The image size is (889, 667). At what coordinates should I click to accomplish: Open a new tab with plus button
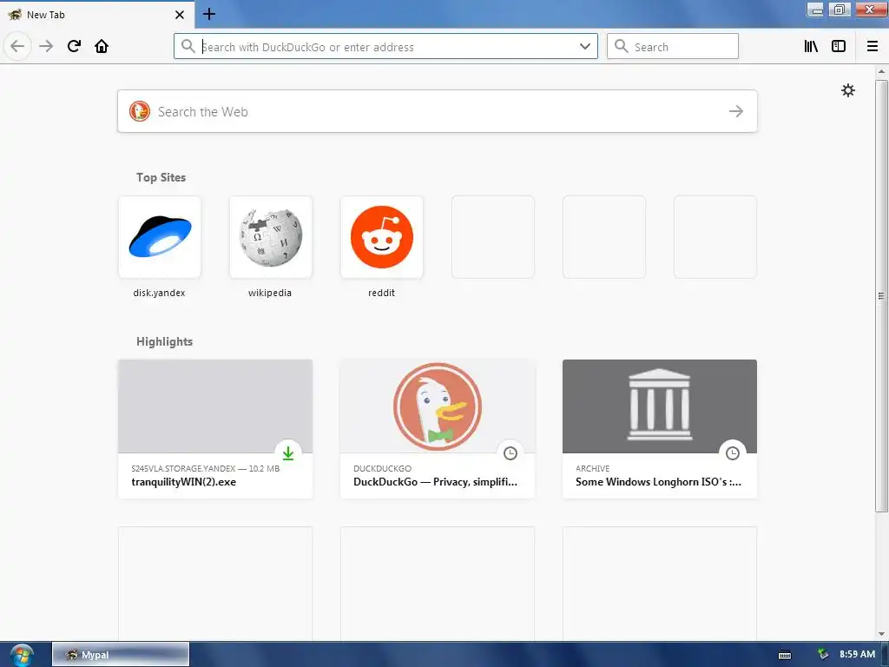pos(208,14)
